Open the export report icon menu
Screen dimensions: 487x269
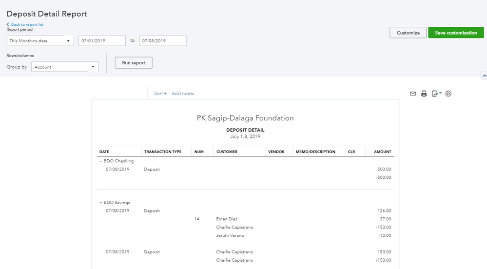click(436, 94)
